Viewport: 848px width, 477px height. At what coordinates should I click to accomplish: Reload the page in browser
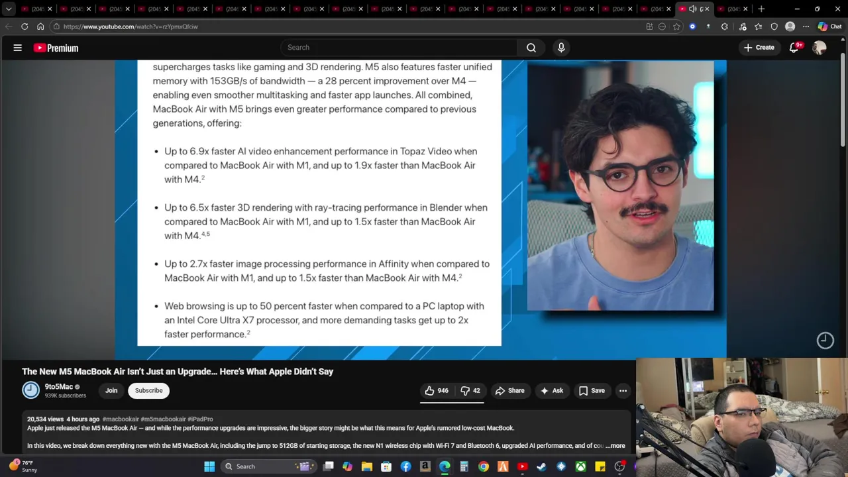(x=25, y=26)
